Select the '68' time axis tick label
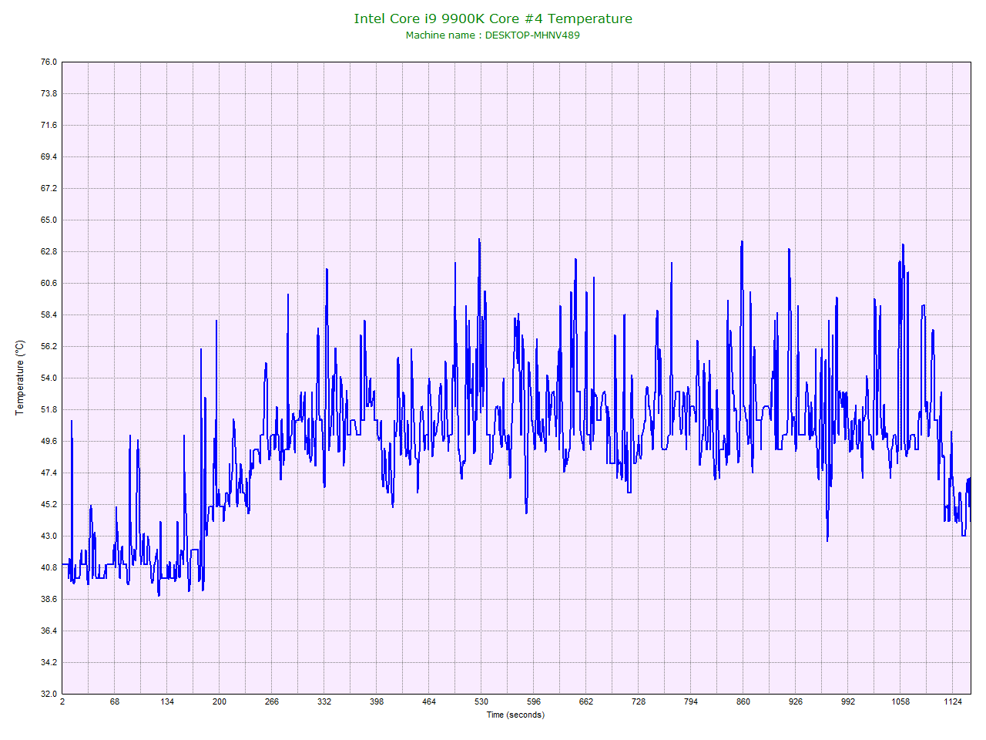 coord(115,701)
